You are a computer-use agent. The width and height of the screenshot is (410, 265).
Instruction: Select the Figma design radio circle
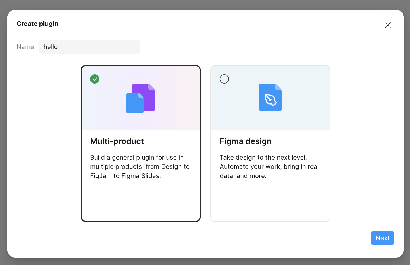click(224, 79)
